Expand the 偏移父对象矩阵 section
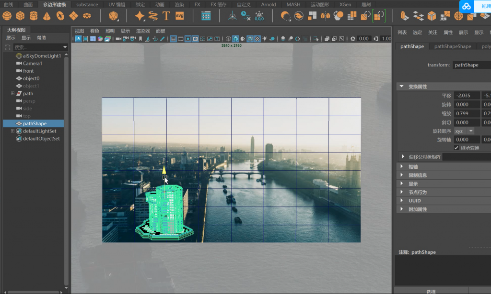Image resolution: width=491 pixels, height=294 pixels. [x=403, y=157]
